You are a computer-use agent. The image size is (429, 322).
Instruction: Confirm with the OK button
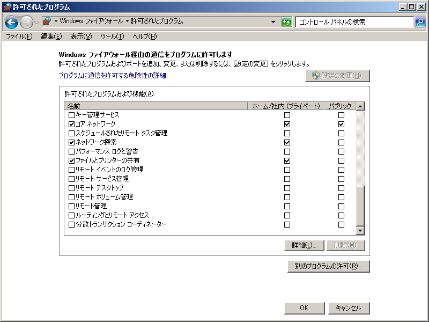pos(304,308)
